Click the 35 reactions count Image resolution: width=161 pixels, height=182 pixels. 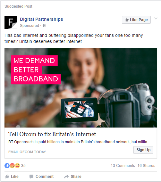click(23, 166)
